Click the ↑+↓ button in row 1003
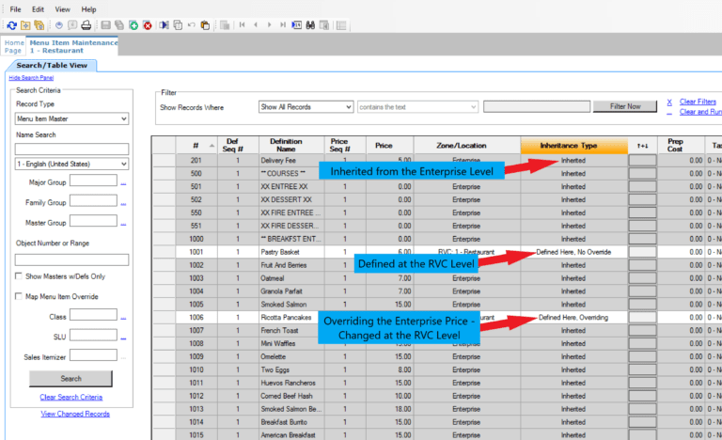 pyautogui.click(x=643, y=278)
